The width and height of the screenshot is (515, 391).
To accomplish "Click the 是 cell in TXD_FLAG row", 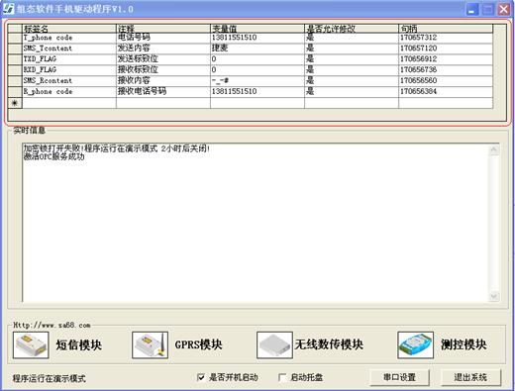I will pos(352,59).
